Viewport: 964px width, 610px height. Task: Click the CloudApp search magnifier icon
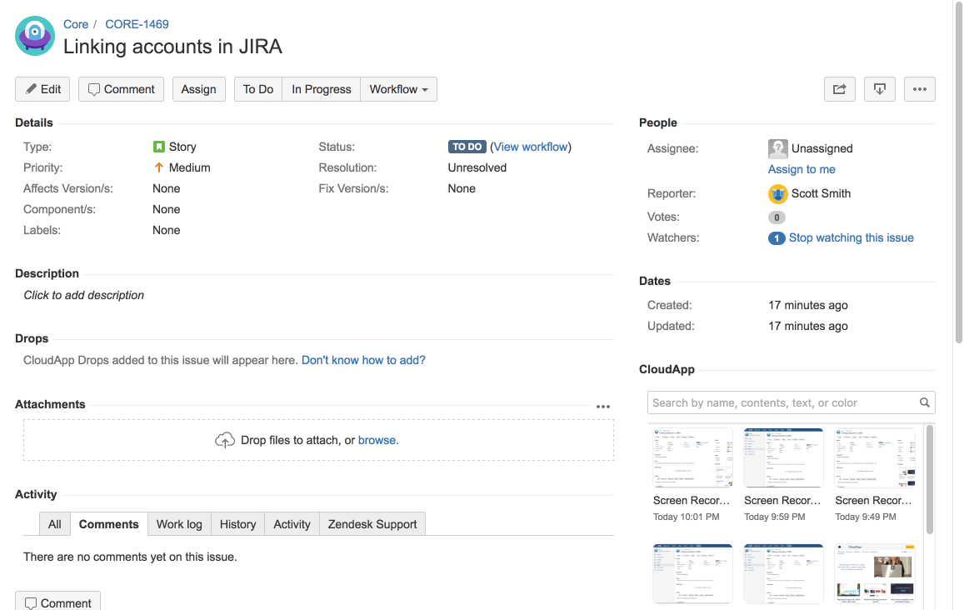pyautogui.click(x=924, y=402)
